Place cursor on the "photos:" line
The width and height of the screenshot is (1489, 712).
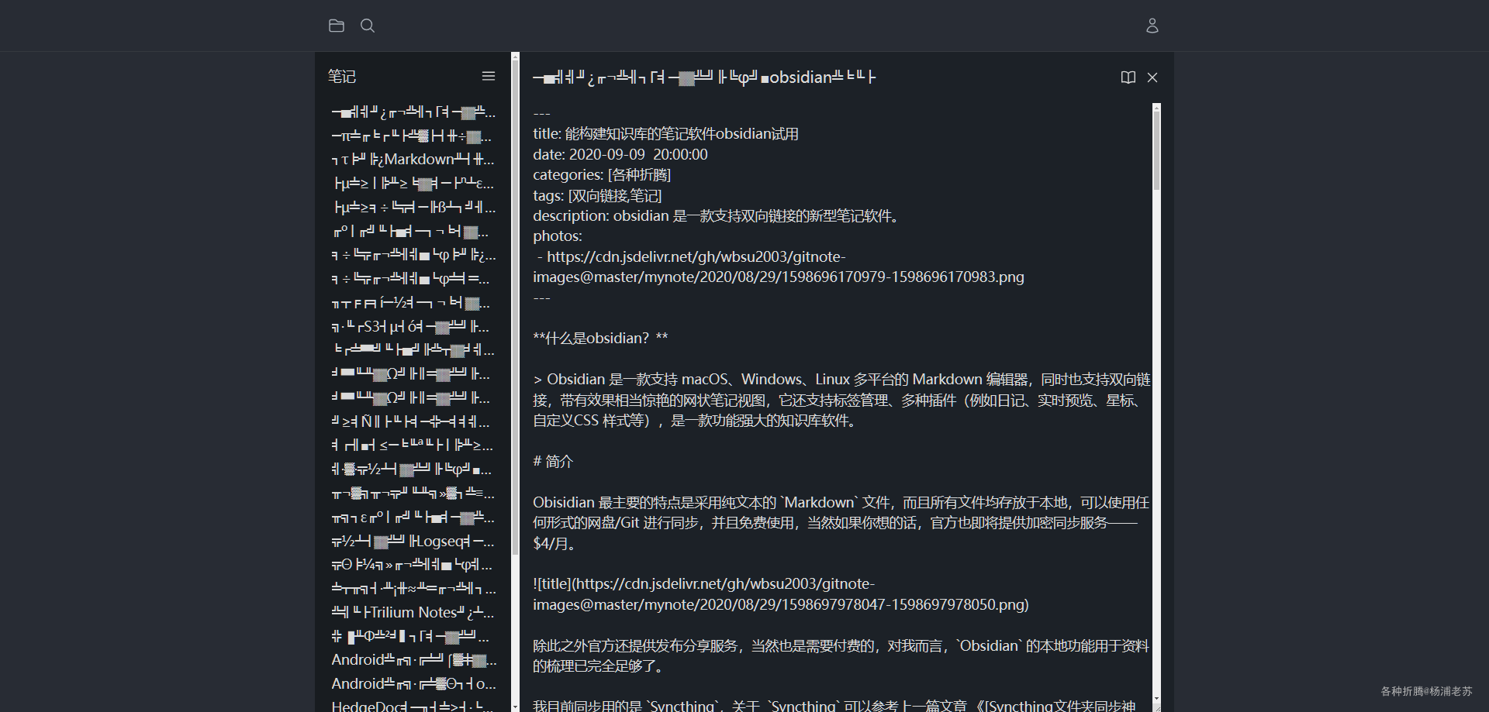(558, 236)
